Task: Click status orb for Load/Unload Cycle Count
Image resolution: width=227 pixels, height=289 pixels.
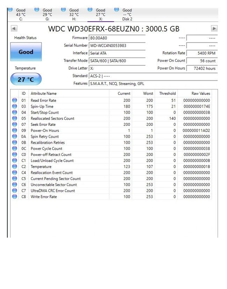Action: click(15, 160)
